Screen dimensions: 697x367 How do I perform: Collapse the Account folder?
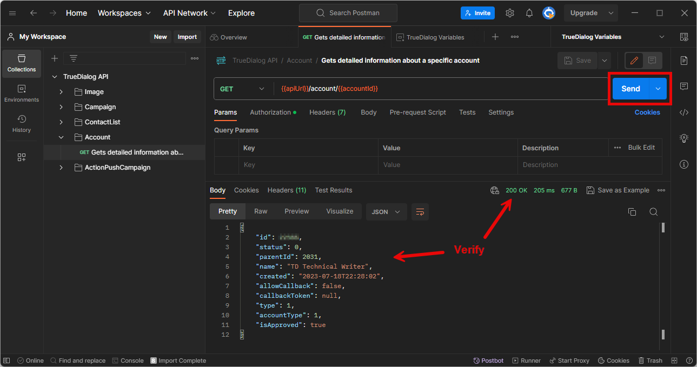pyautogui.click(x=61, y=137)
